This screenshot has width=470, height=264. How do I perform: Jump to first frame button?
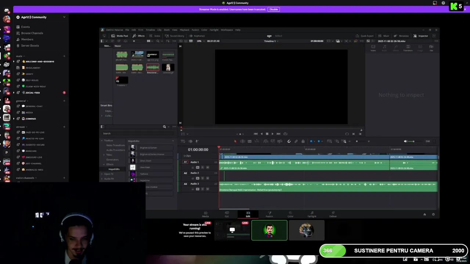(x=256, y=134)
